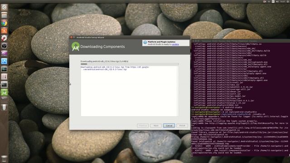Open the sound volume indicator in the top panel
The image size is (290, 163).
pos(277,1)
